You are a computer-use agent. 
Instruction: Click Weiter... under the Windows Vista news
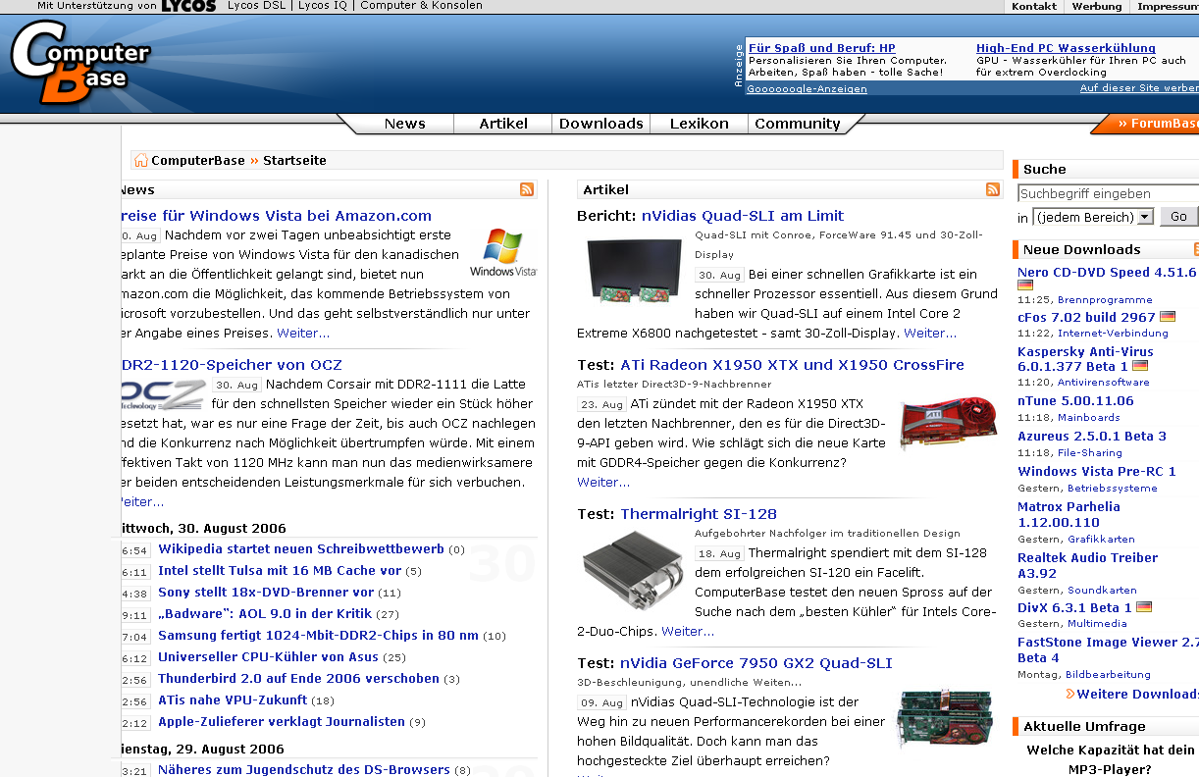(303, 334)
